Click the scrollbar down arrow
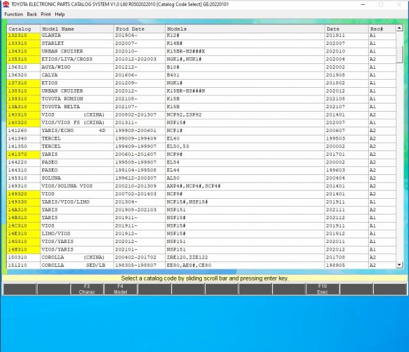This screenshot has height=352, width=409. 399,265
